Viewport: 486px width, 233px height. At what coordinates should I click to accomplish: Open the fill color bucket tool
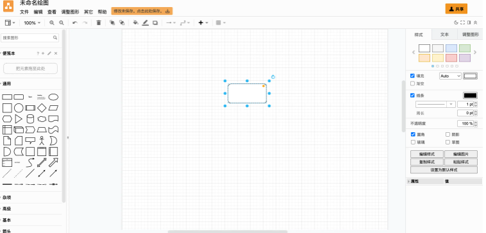point(135,22)
